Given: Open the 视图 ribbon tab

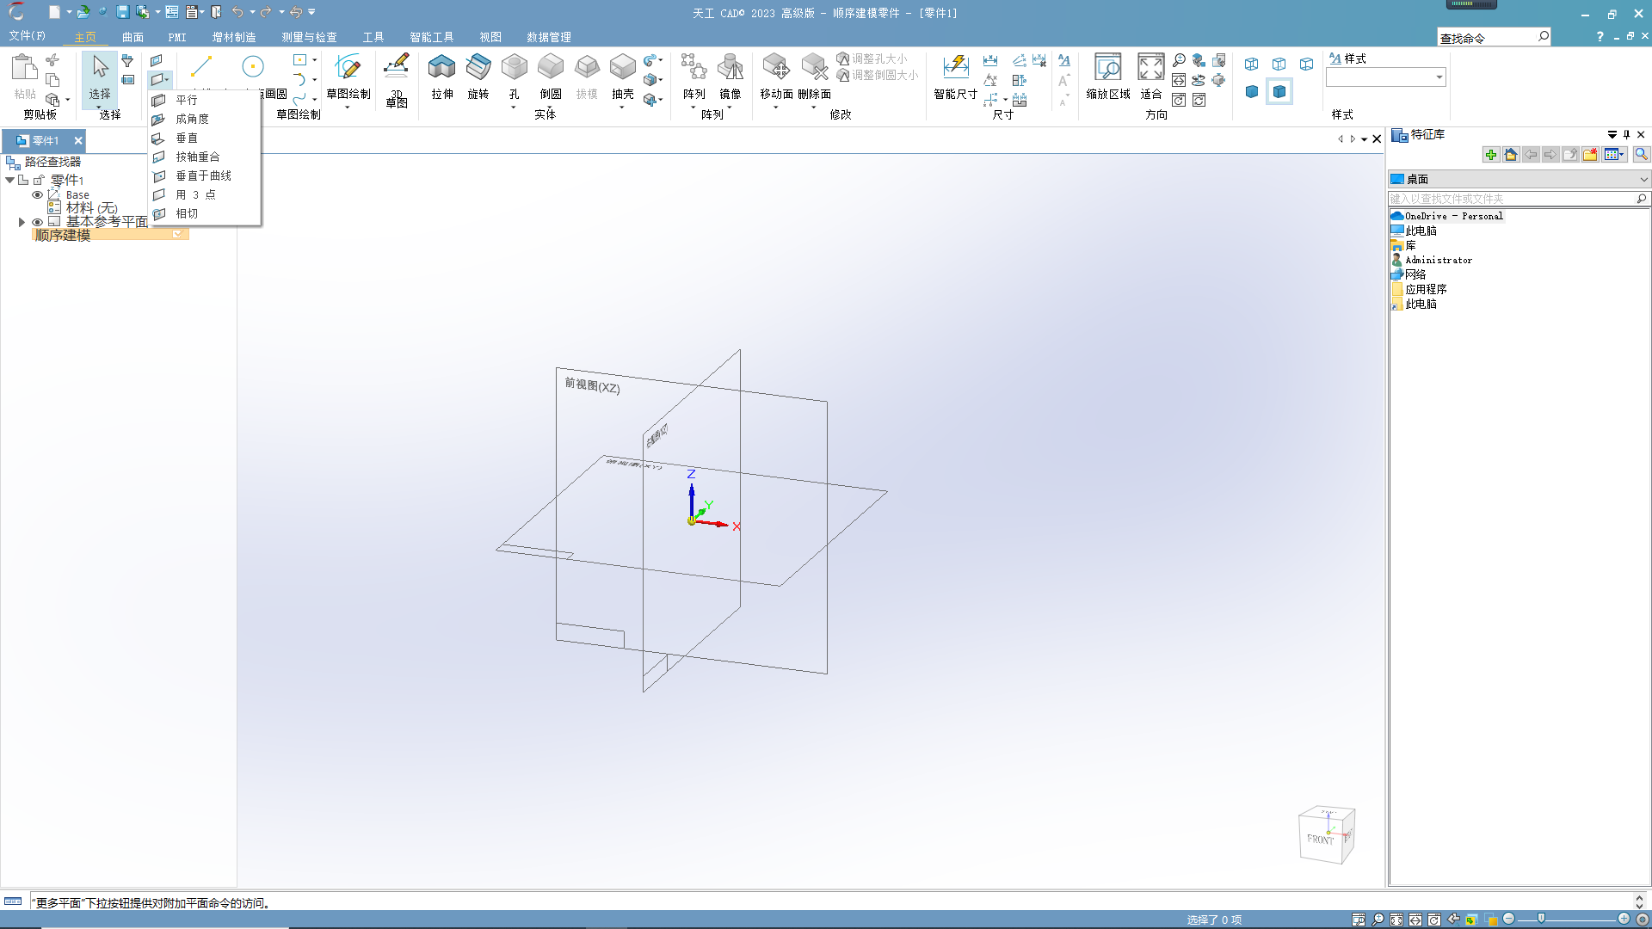Looking at the screenshot, I should click(x=490, y=37).
